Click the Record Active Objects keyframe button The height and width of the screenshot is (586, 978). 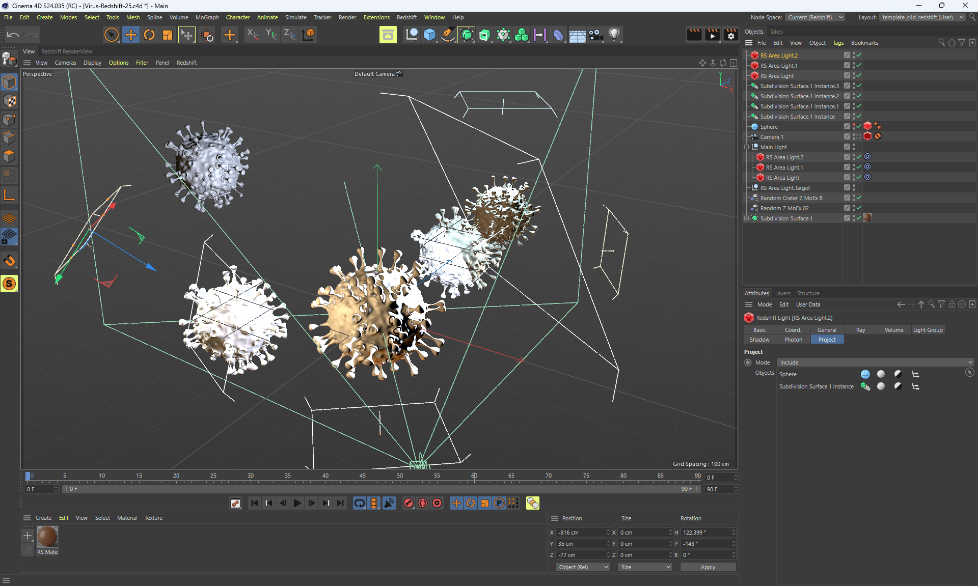pyautogui.click(x=409, y=503)
